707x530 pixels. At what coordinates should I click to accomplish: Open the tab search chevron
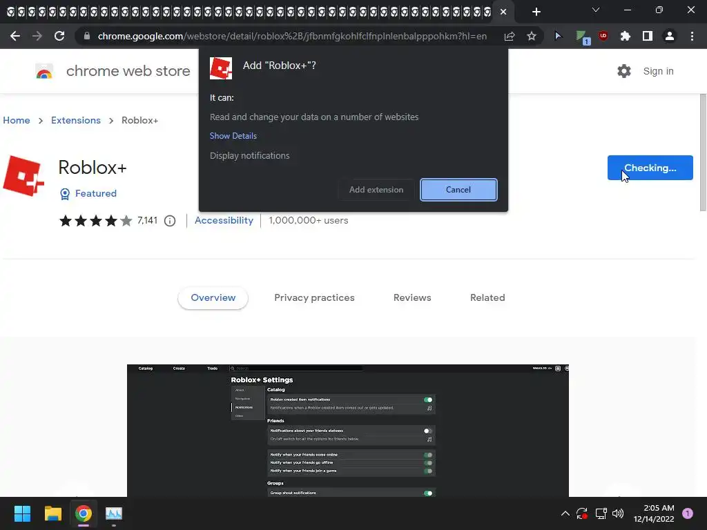point(596,10)
